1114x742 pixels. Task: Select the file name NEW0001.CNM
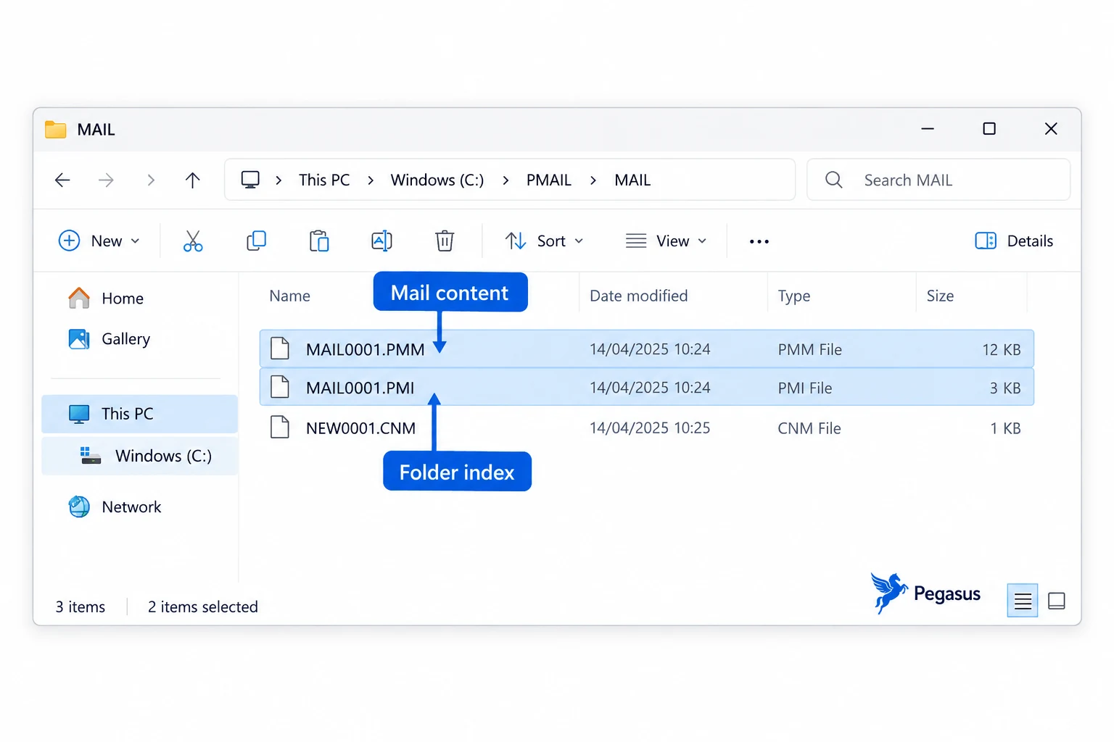tap(360, 428)
